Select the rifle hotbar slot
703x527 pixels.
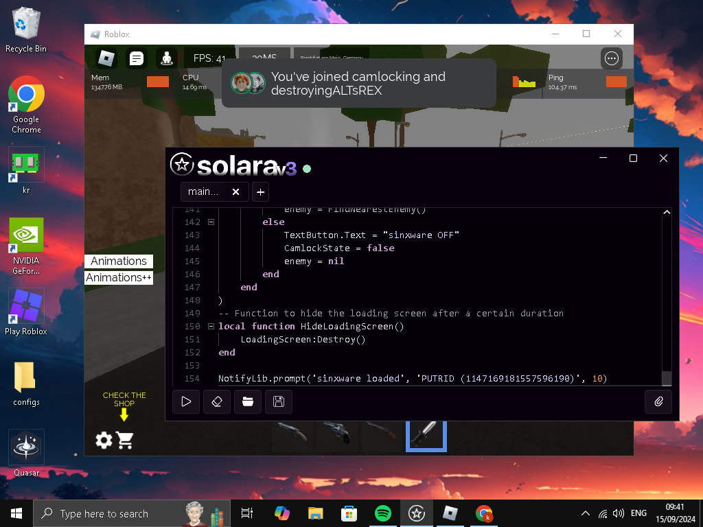381,436
